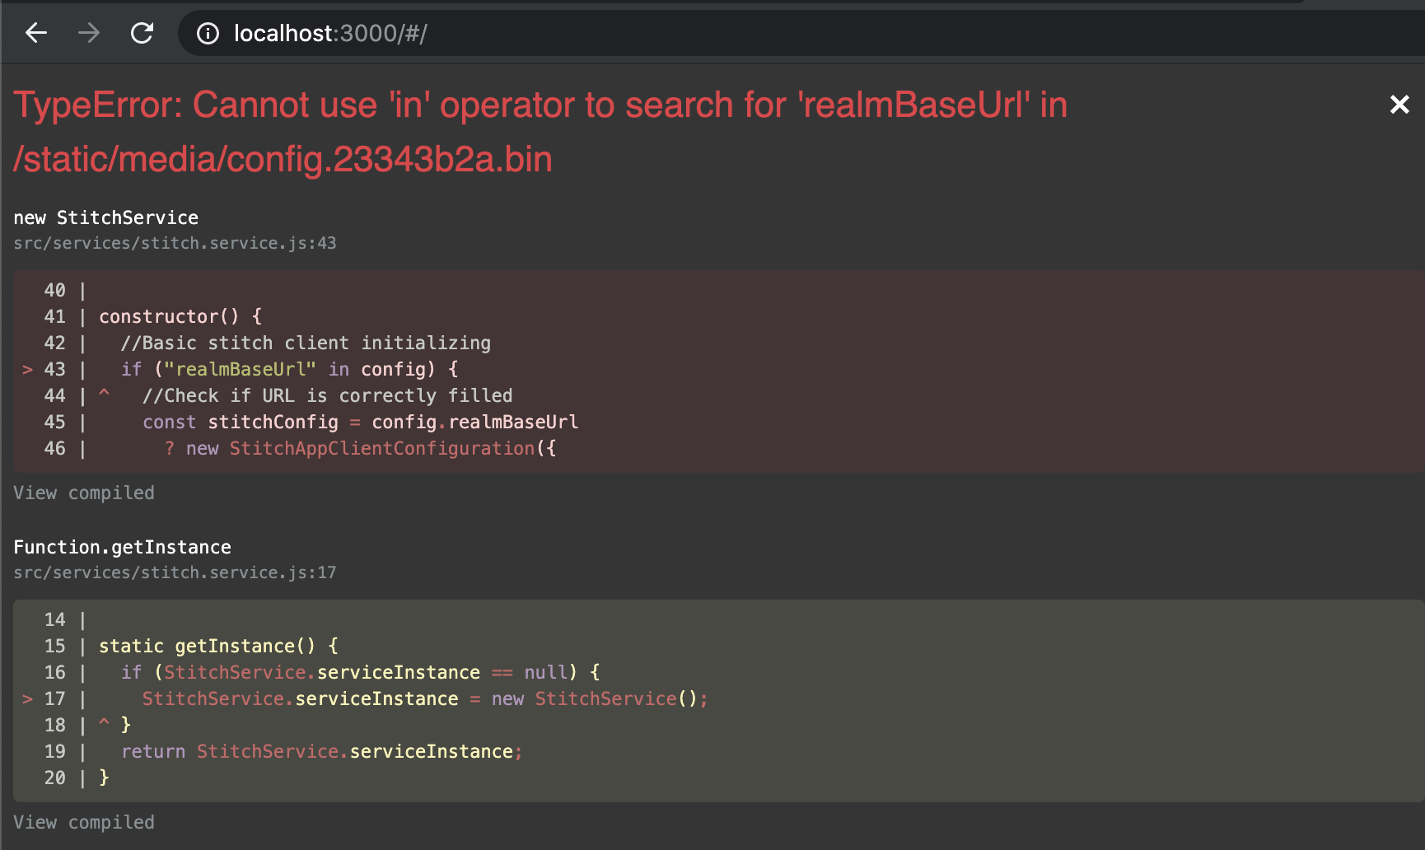Click the browser forward arrow
Viewport: 1425px width, 850px height.
click(x=89, y=33)
